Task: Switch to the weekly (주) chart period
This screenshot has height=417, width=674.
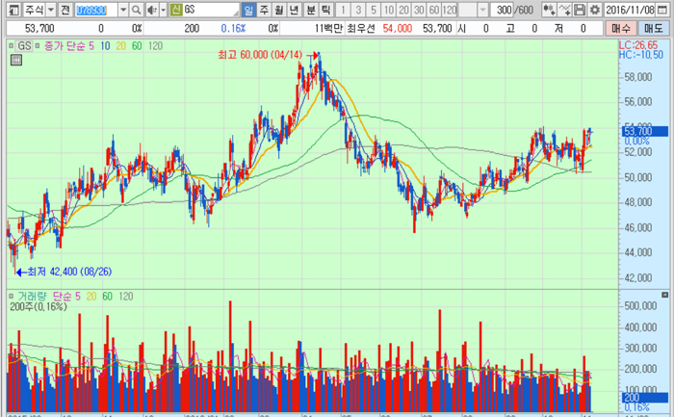Action: [264, 10]
